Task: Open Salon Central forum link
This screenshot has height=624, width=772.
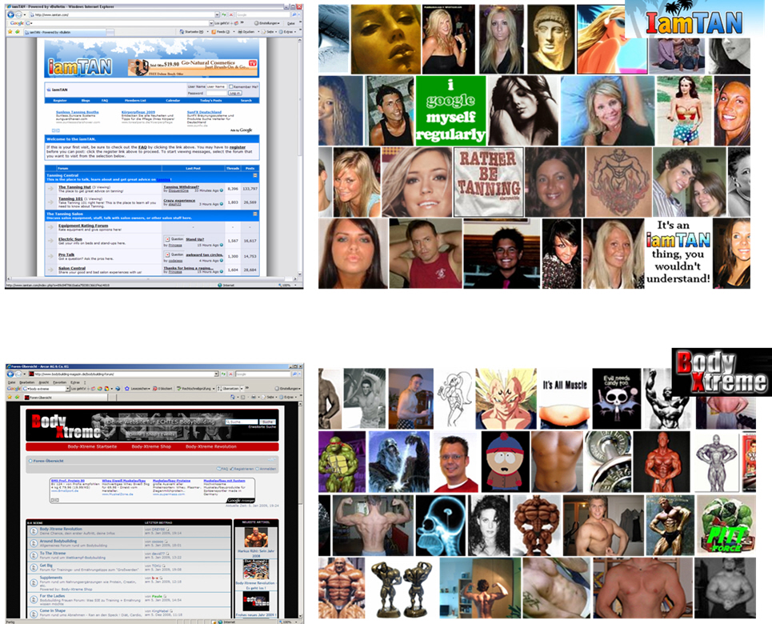Action: pos(72,268)
